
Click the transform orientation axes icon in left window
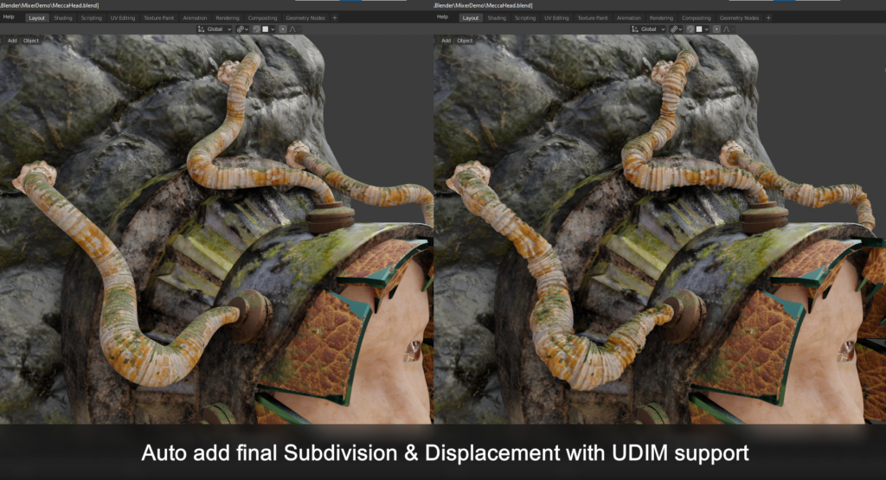pos(201,29)
